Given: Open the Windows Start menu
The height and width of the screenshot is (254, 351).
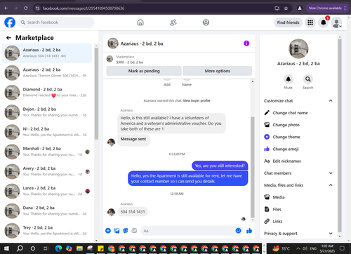Looking at the screenshot, I should (x=6, y=248).
